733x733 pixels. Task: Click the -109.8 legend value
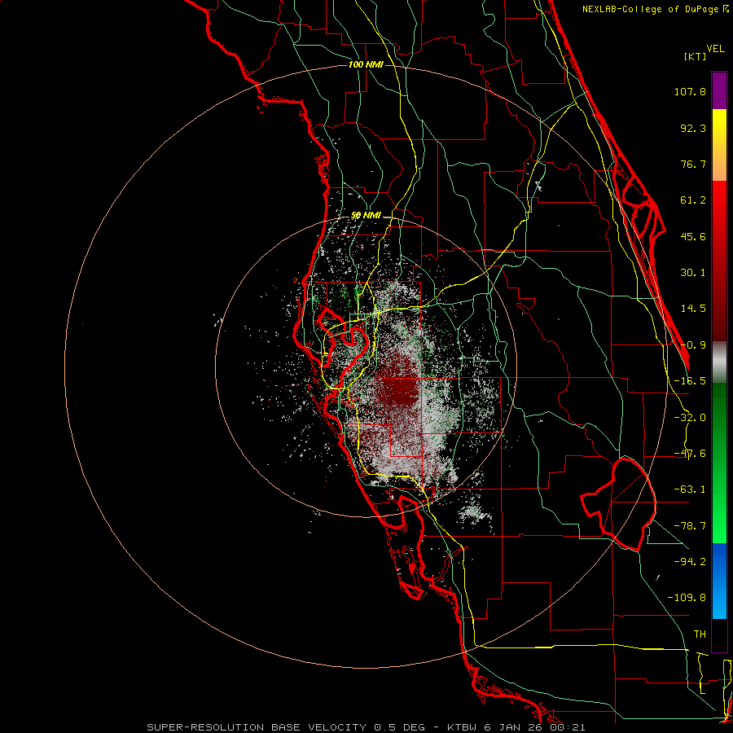pyautogui.click(x=687, y=598)
